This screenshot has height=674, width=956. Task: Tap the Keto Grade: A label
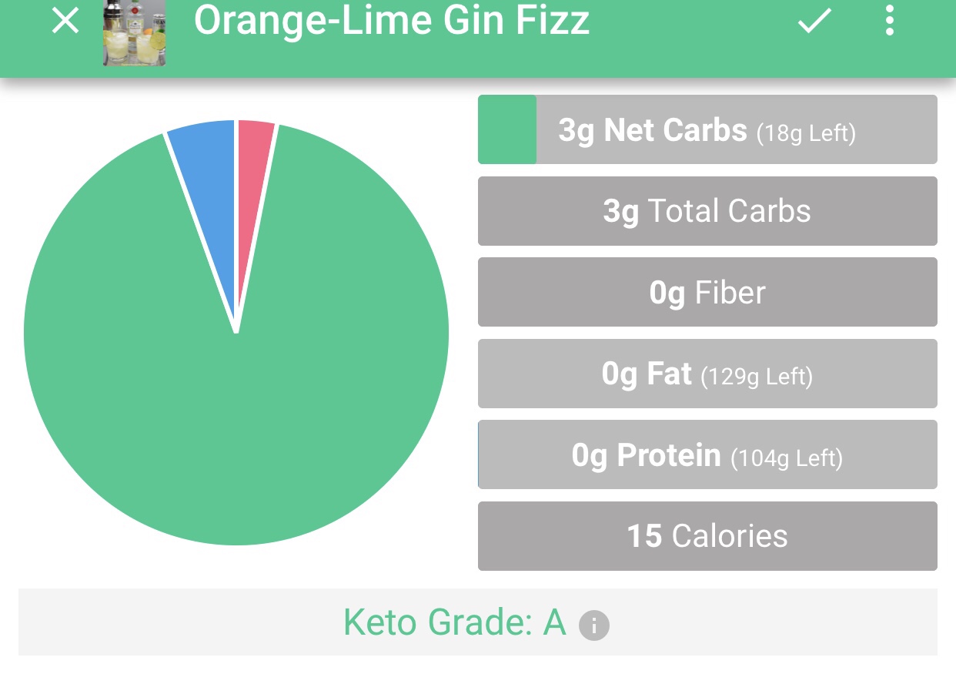point(454,622)
